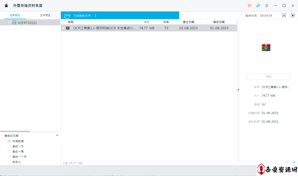This screenshot has height=176, width=298.
Task: Click the file name value in preview details
Action: pos(276,87)
